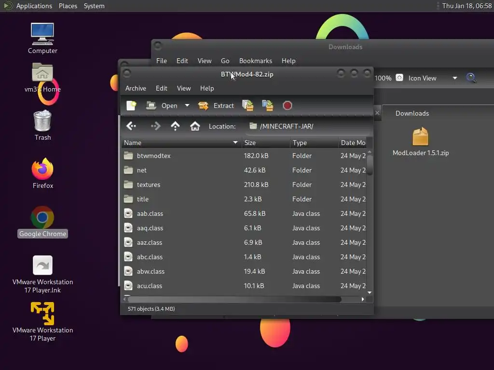Viewport: 494px width, 370px height.
Task: Extract files from the archive
Action: 216,106
